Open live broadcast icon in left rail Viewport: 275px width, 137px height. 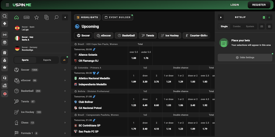[5, 35]
